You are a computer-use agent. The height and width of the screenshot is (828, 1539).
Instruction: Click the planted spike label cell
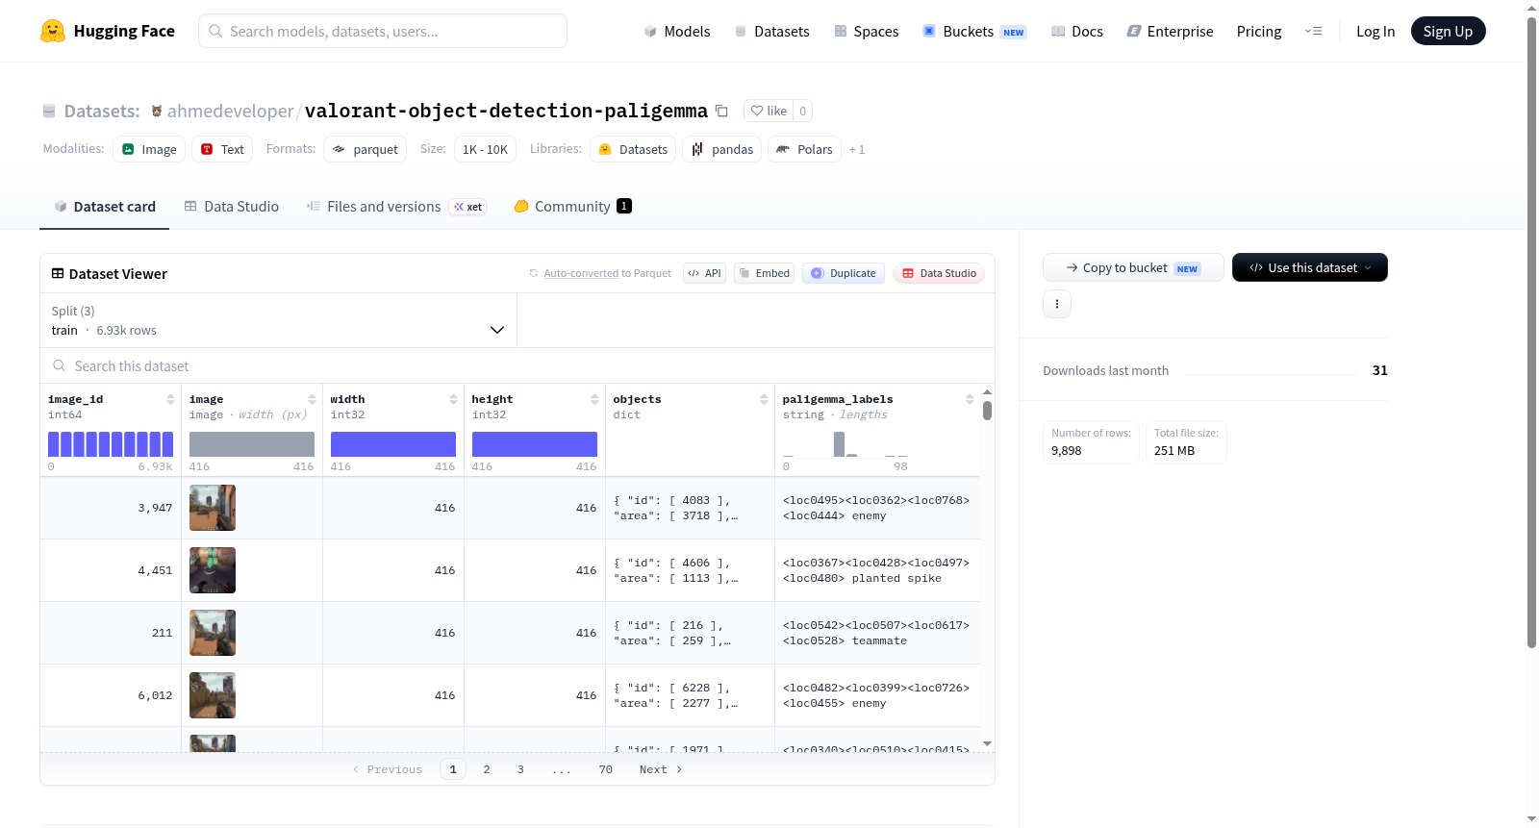pos(877,570)
